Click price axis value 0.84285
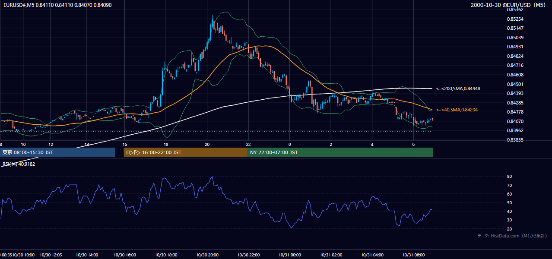Screen dimensions: 552x259 pos(515,103)
